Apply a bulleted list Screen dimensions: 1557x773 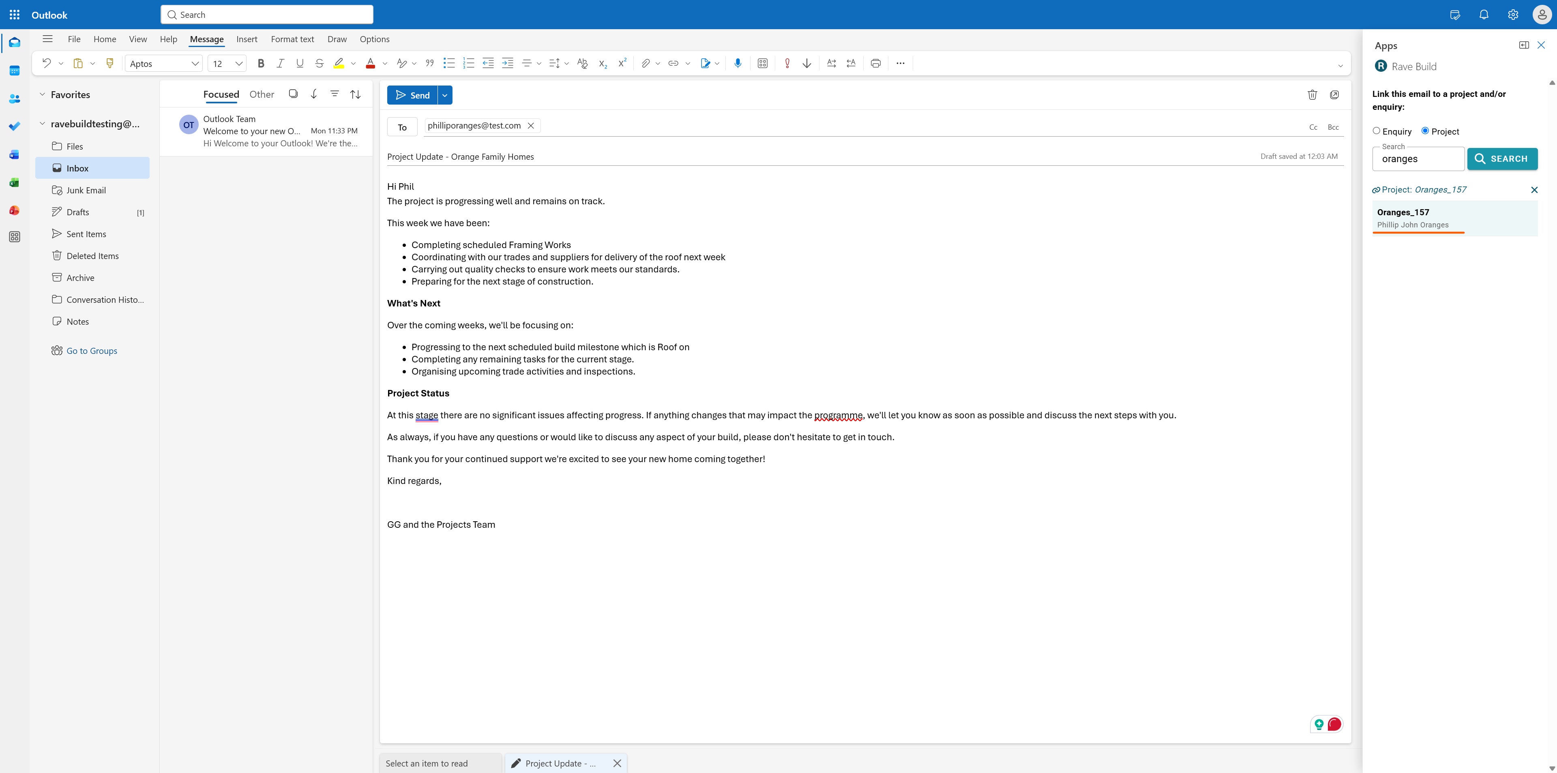click(449, 64)
